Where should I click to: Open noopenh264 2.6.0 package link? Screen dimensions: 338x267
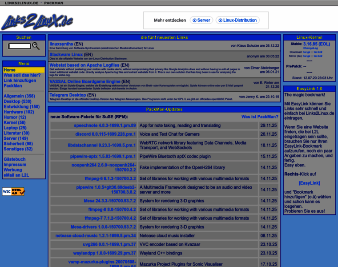click(x=104, y=168)
